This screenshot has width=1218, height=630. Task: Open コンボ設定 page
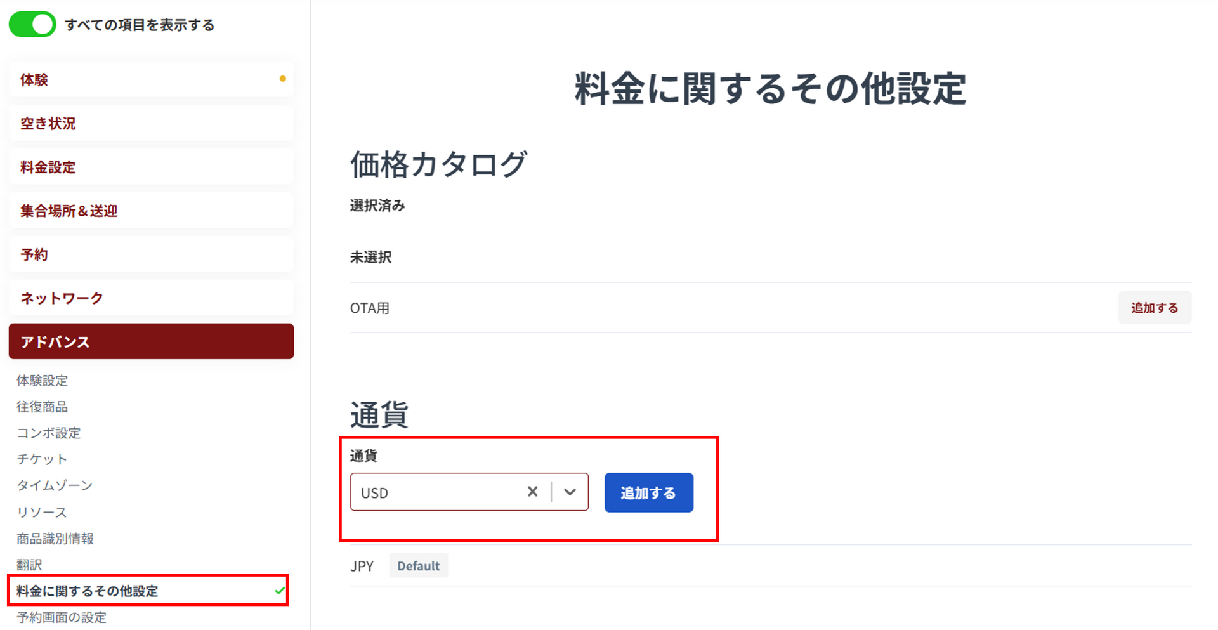click(48, 433)
